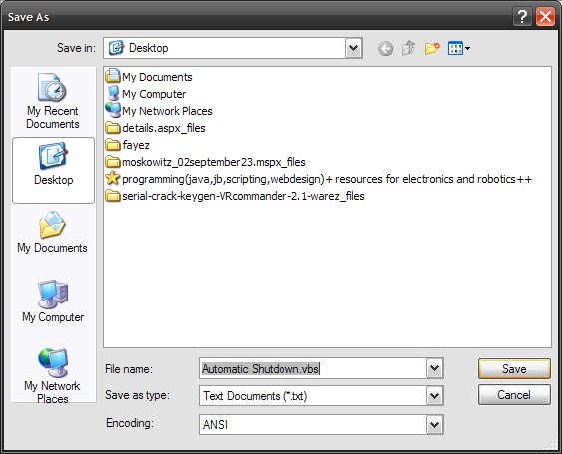The height and width of the screenshot is (454, 562).
Task: Expand the File name dropdown arrow
Action: coord(435,368)
